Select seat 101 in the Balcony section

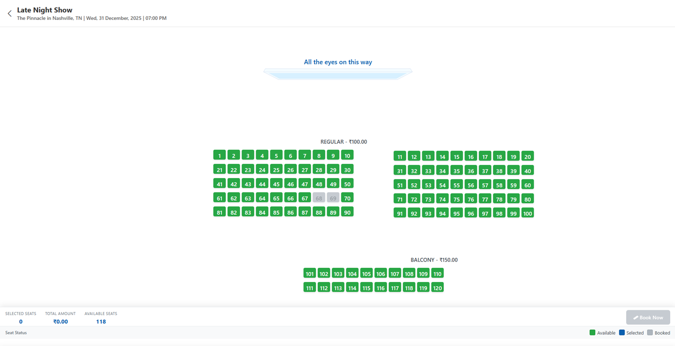click(309, 273)
